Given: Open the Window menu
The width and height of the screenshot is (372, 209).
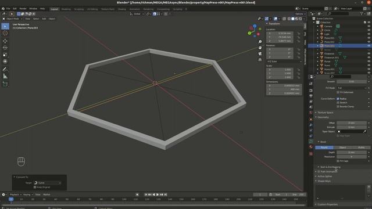Looking at the screenshot, I should tap(33, 9).
